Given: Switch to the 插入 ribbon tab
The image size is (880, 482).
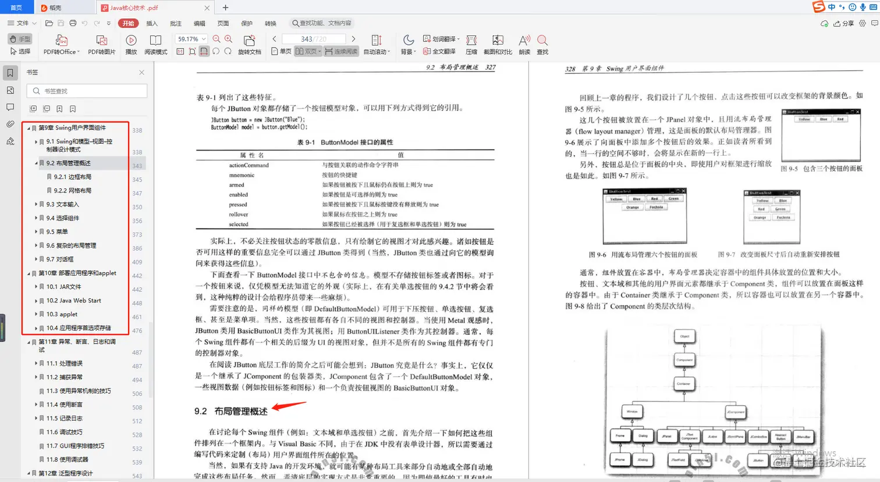Looking at the screenshot, I should point(151,23).
